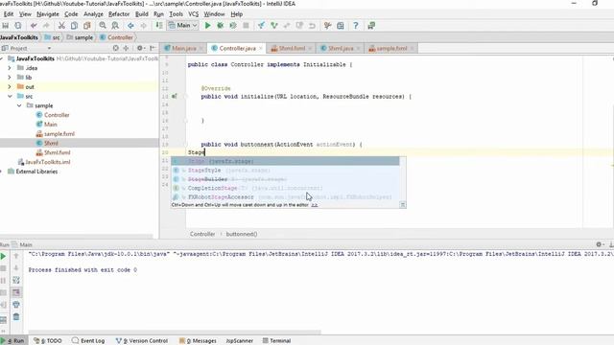Click the Cut scissors icon
The image size is (614, 345).
pyautogui.click(x=61, y=26)
